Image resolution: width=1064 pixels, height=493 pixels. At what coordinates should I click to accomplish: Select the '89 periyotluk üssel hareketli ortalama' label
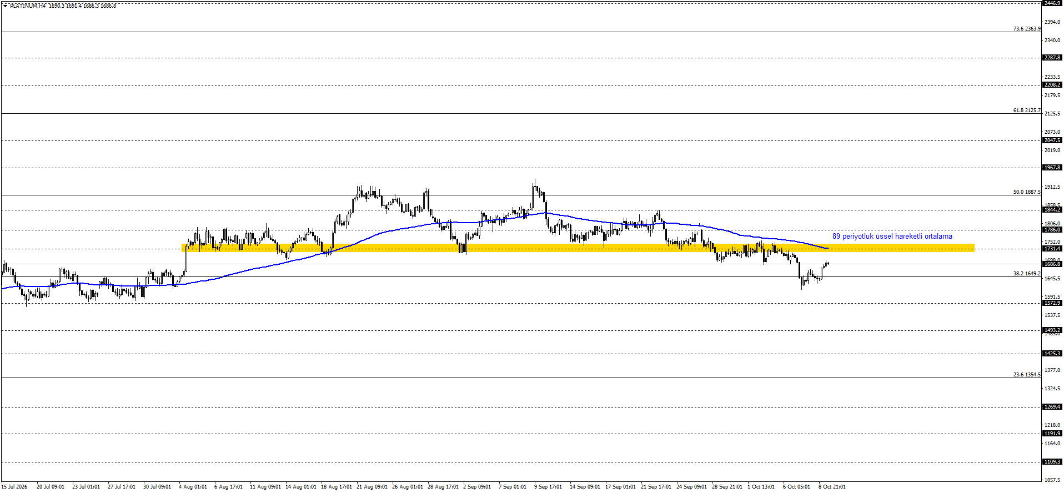click(x=892, y=237)
